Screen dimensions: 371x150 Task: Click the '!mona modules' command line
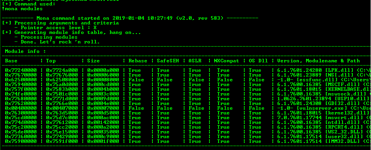[x=23, y=9]
